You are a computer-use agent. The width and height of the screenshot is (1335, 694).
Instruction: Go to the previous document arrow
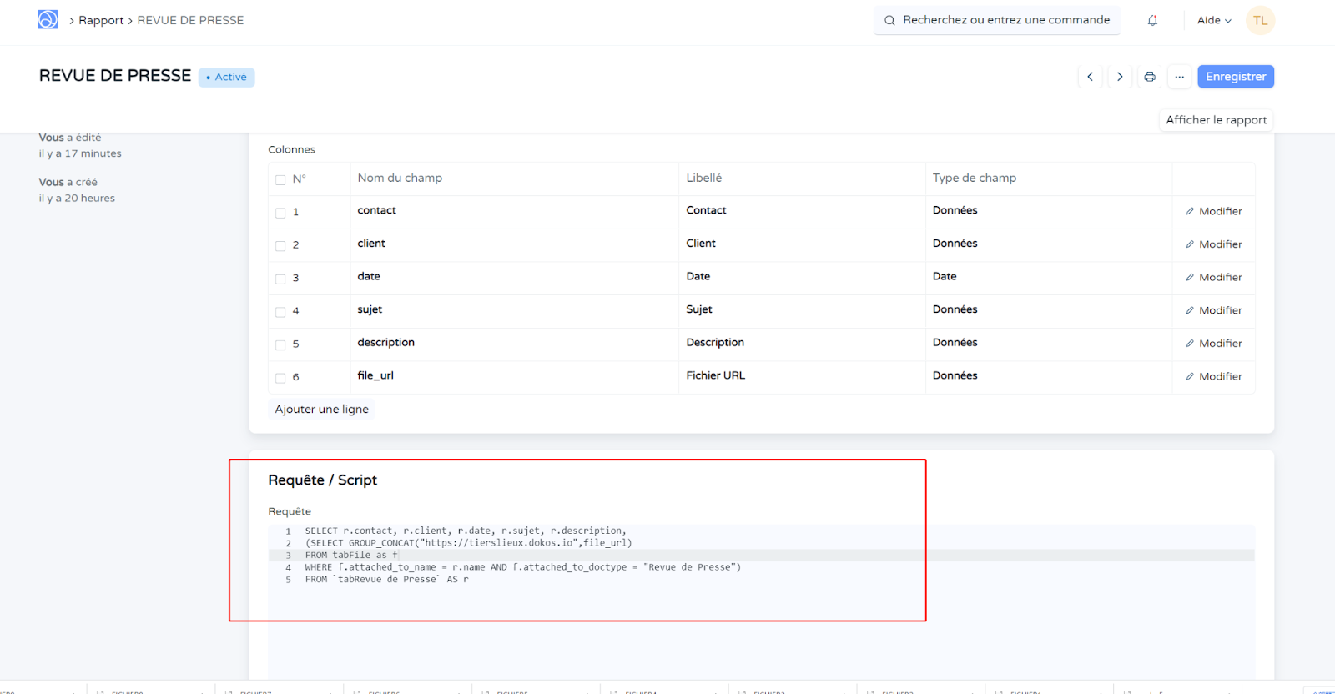point(1090,77)
